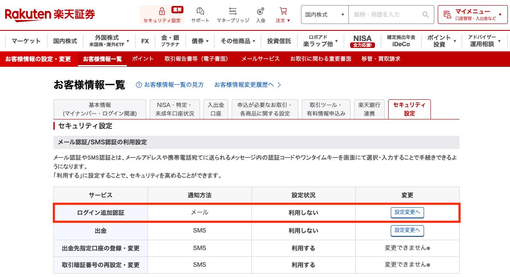Expand the 外国株式 navigation menu

click(109, 41)
